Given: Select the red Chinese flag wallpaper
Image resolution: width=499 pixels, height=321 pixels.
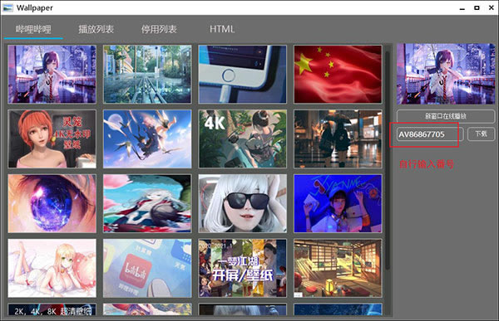Looking at the screenshot, I should [338, 75].
